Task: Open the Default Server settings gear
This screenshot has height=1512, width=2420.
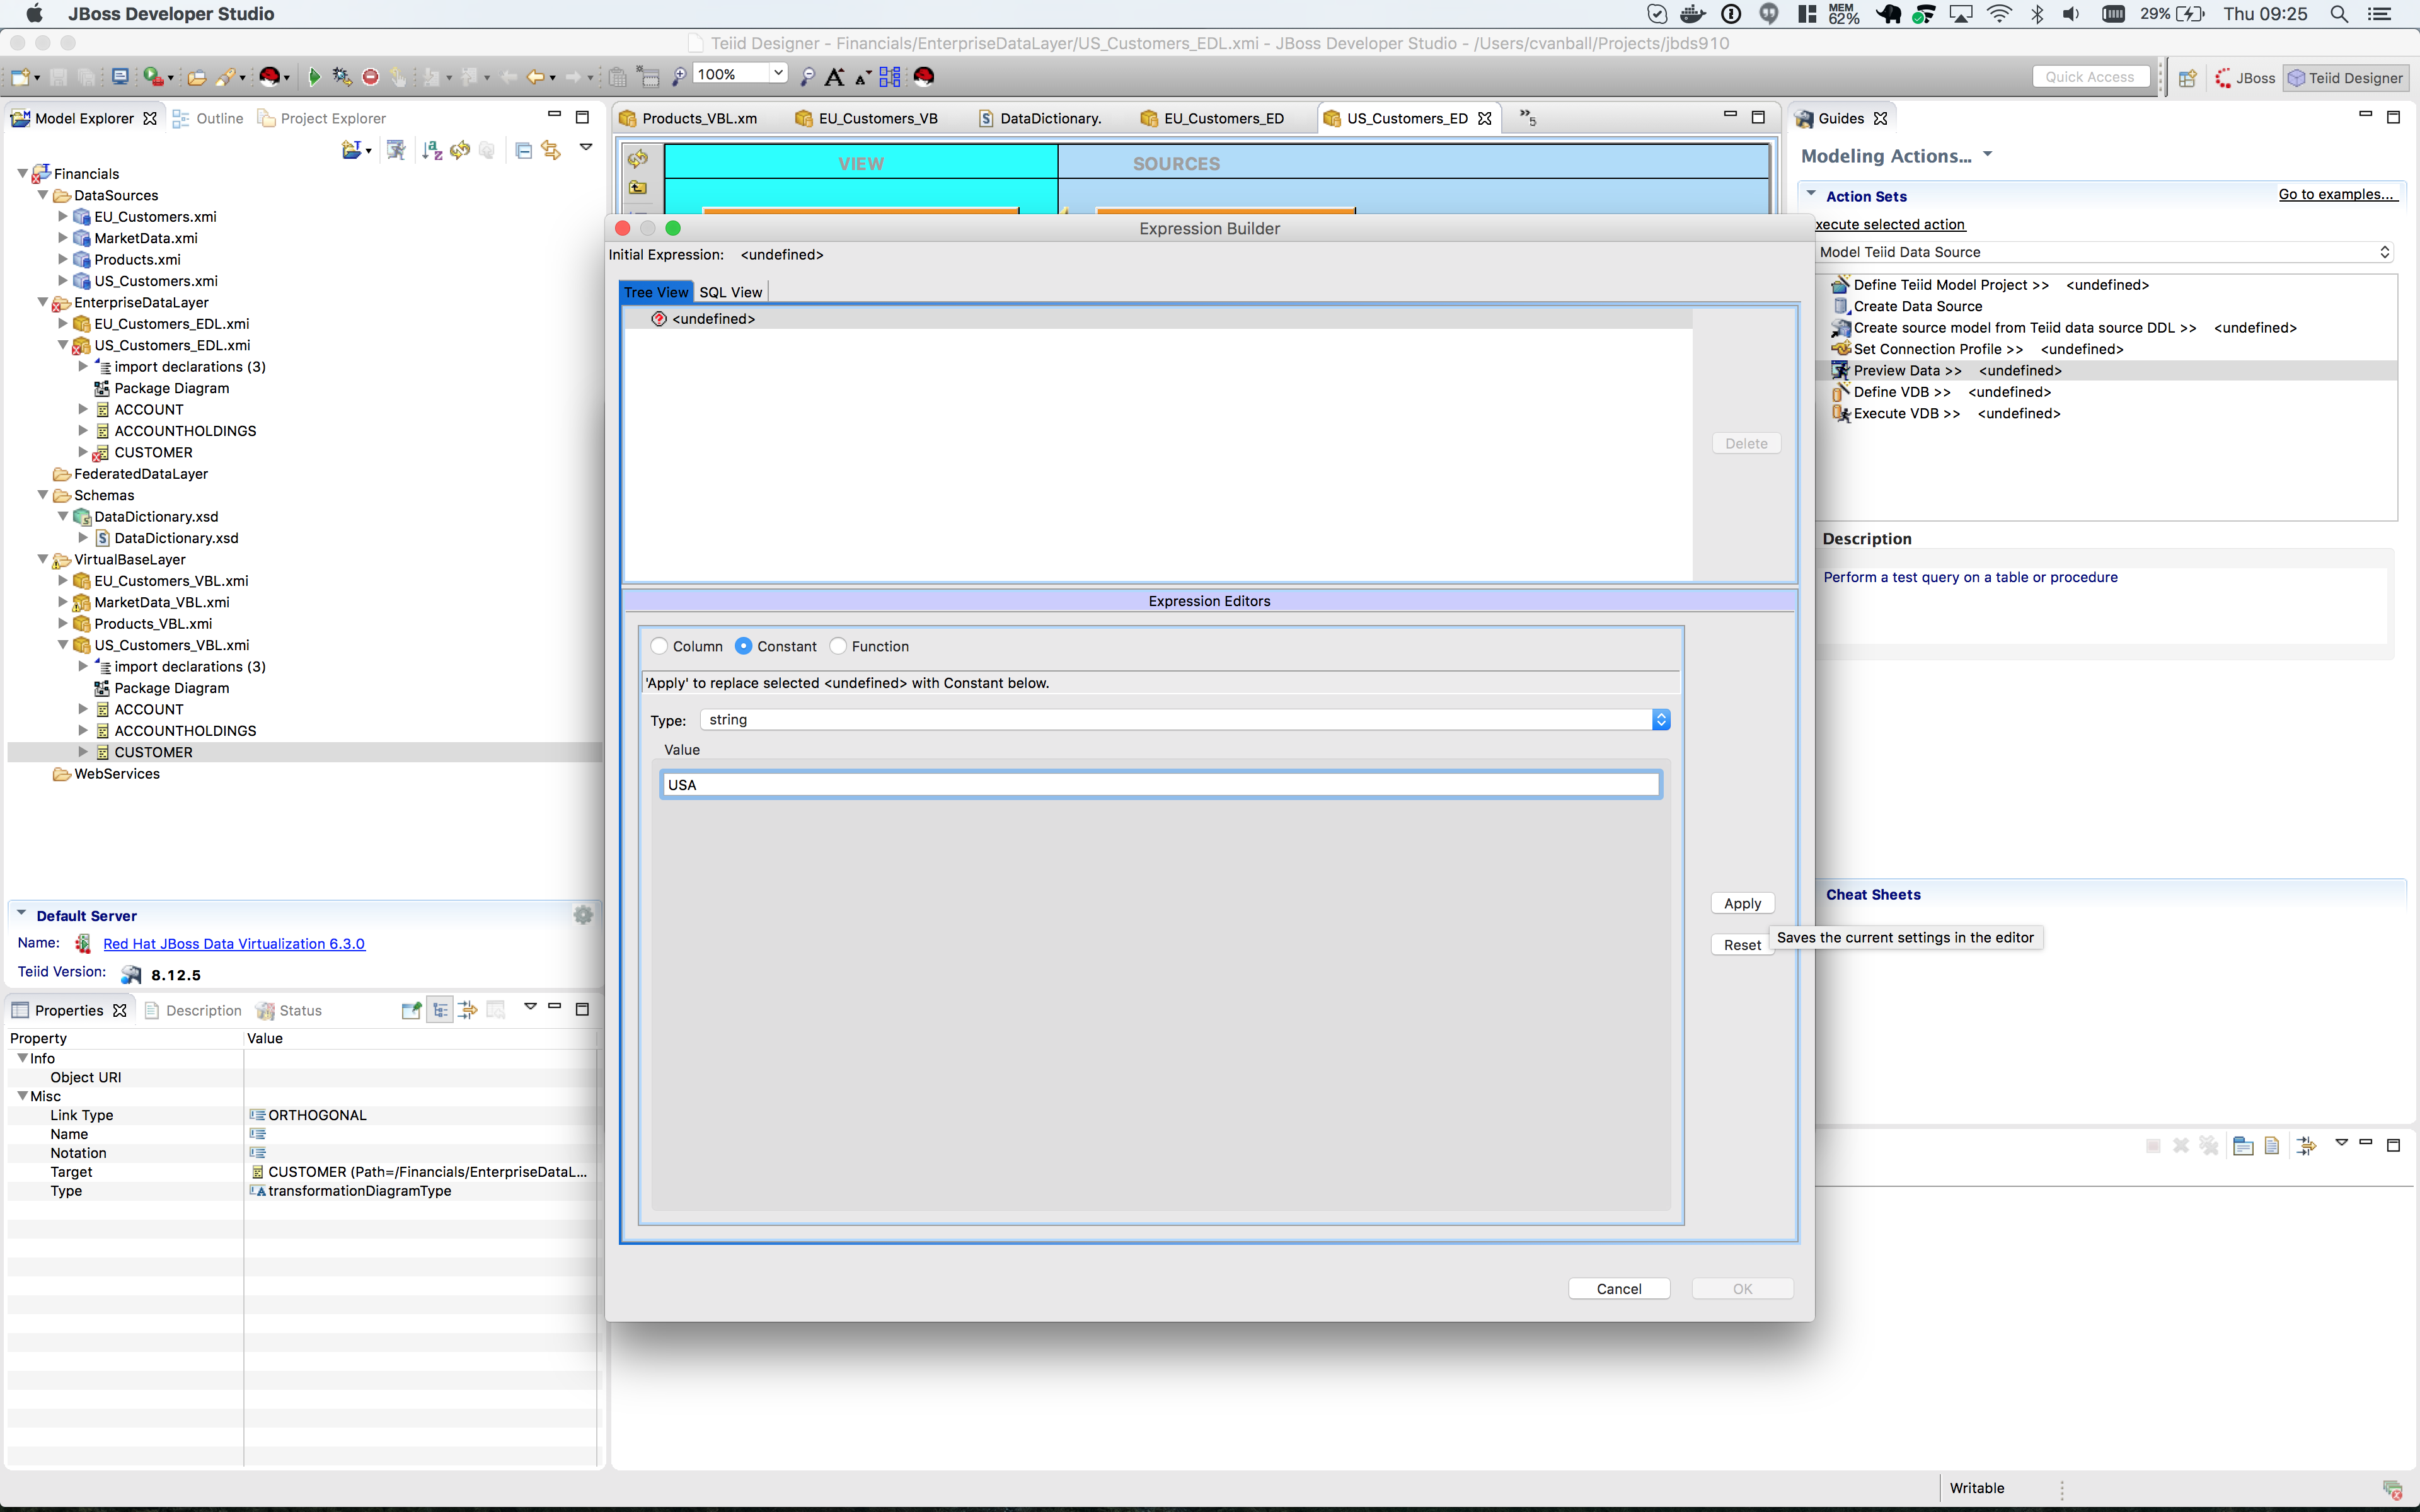Action: 583,914
